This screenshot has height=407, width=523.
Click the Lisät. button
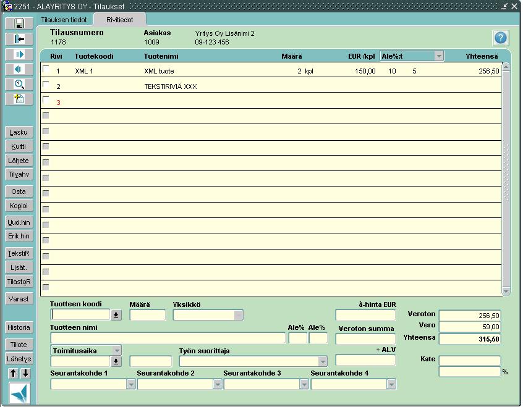19,267
